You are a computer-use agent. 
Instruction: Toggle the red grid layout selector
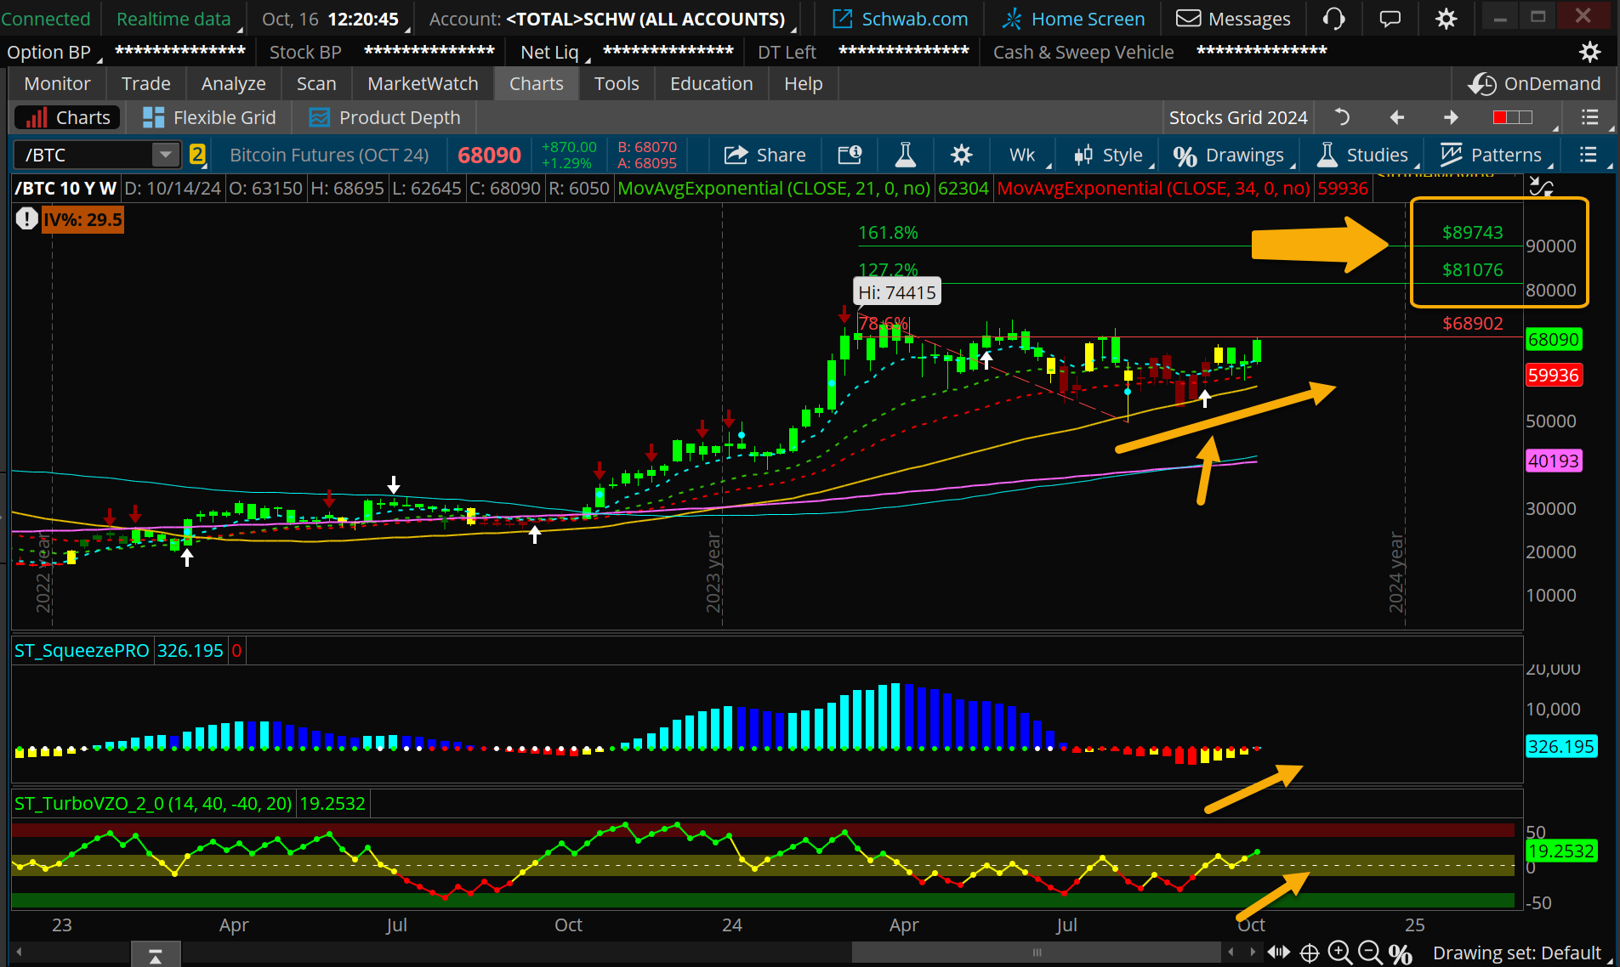[x=1512, y=117]
